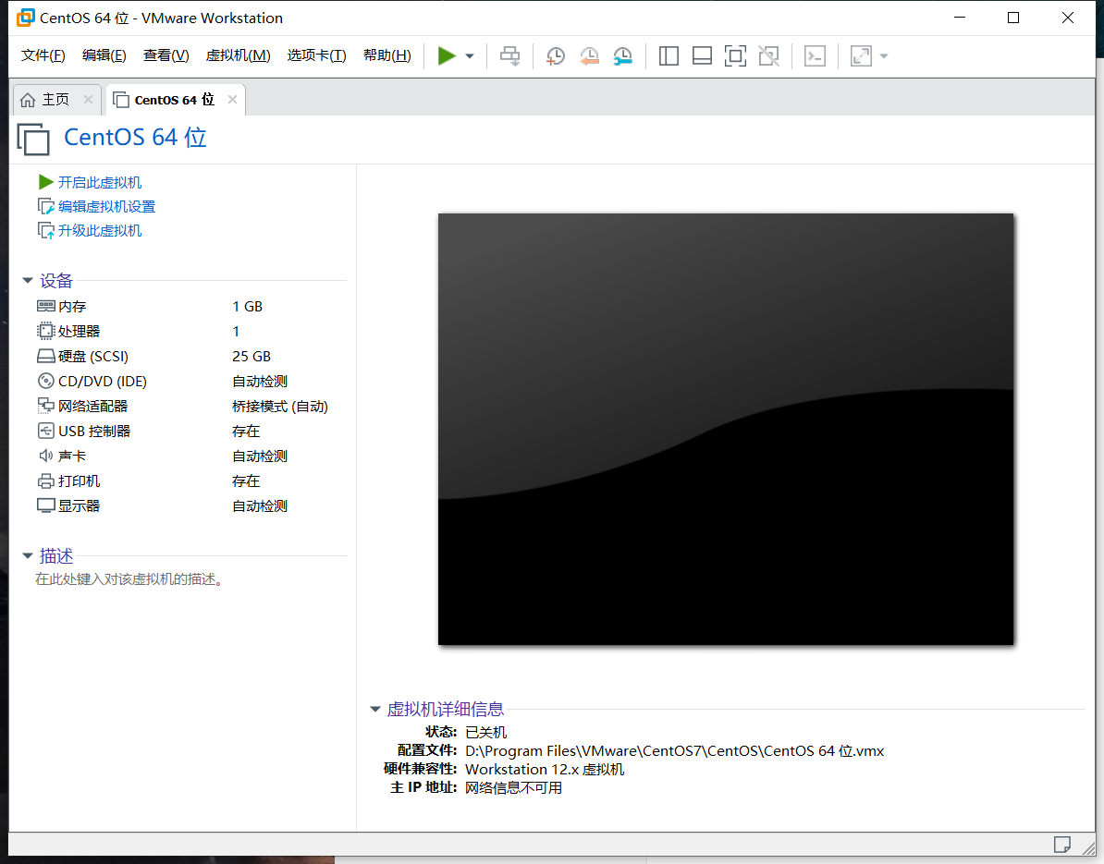Click the Unity mode toolbar icon

[768, 55]
